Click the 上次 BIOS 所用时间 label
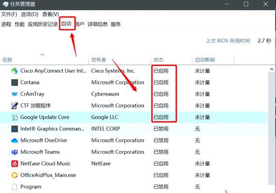276x193 pixels. (x=229, y=41)
